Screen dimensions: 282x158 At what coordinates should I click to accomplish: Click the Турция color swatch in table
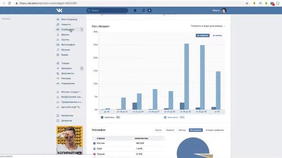tap(94, 154)
